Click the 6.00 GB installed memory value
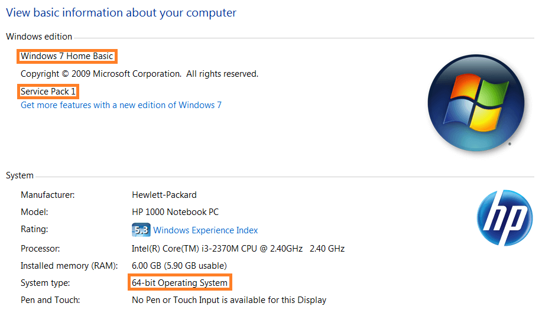 tap(180, 266)
